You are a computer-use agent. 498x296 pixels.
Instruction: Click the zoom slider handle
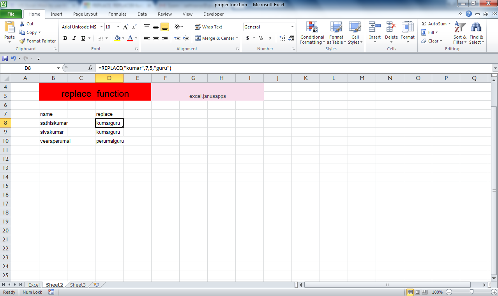(472, 292)
